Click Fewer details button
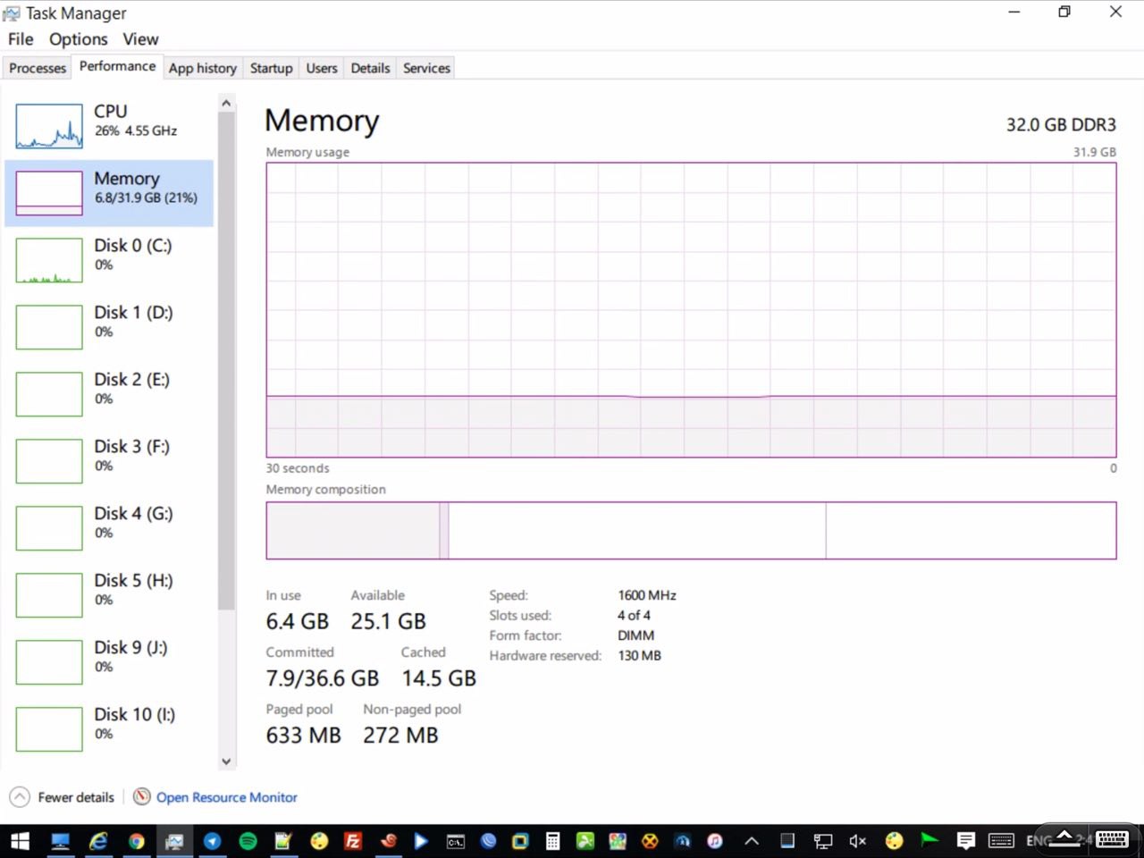Viewport: 1144px width, 858px height. (75, 797)
